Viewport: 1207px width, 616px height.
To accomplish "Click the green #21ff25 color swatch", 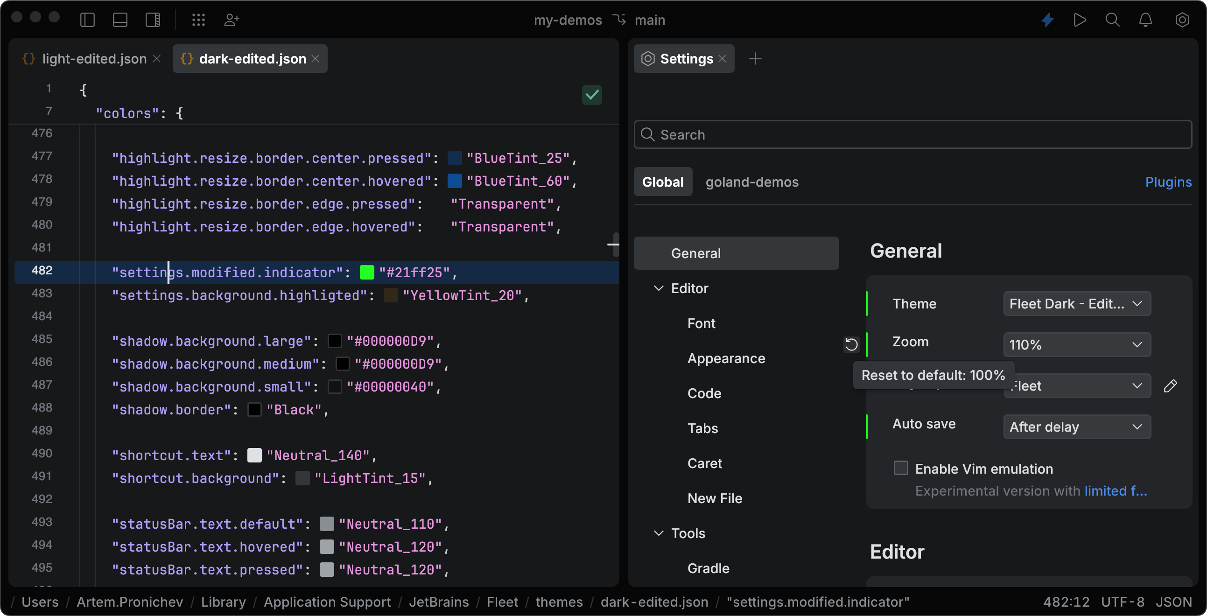I will (367, 272).
